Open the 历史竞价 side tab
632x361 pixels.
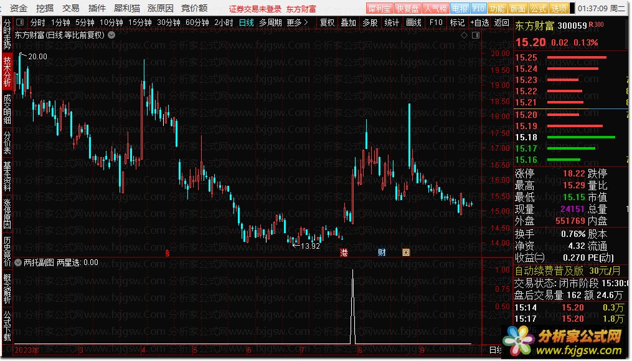click(7, 251)
